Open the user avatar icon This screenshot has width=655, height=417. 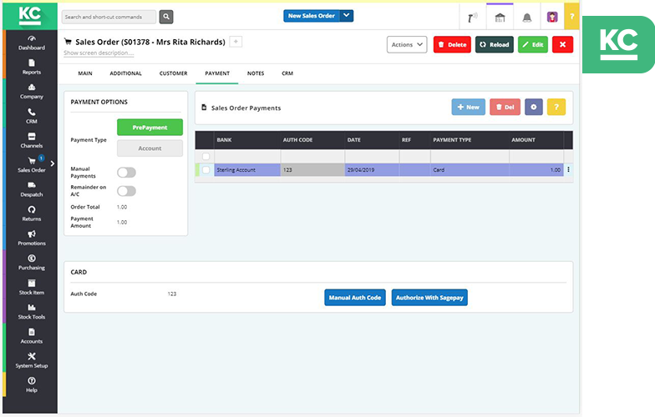(552, 17)
